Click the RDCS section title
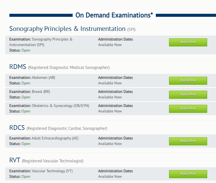Viewport: 216px width, 183px height. pyautogui.click(x=17, y=128)
